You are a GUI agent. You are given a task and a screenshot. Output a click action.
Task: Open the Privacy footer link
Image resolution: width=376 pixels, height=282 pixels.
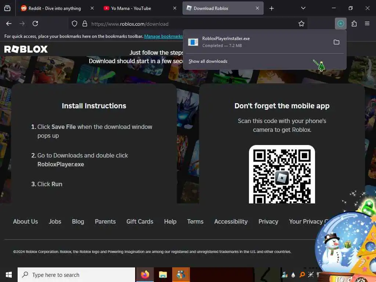[x=268, y=221]
